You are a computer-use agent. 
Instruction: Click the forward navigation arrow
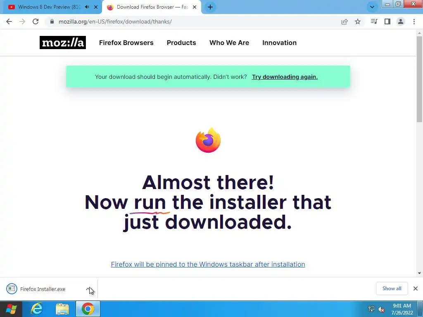tap(22, 21)
